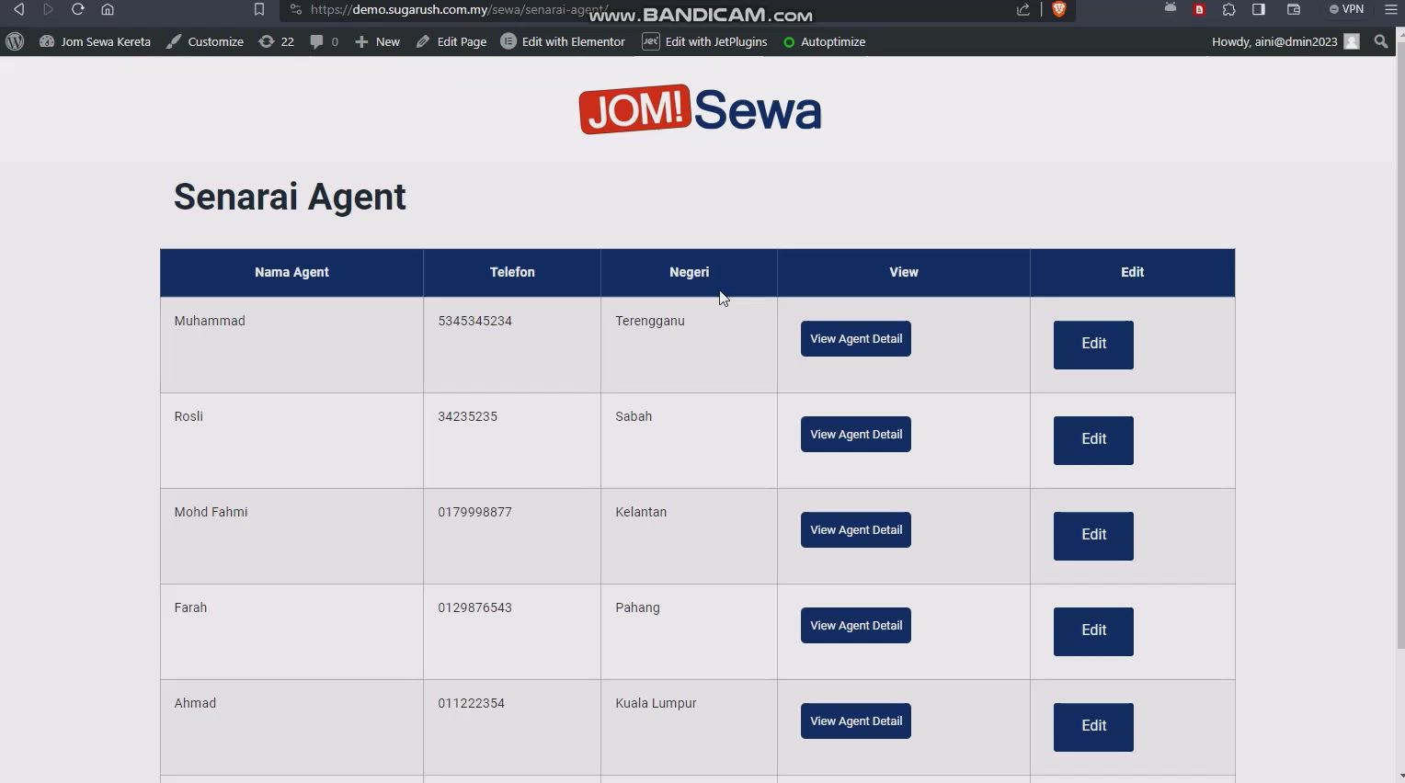Open Edit with Elementor in admin bar

point(563,42)
